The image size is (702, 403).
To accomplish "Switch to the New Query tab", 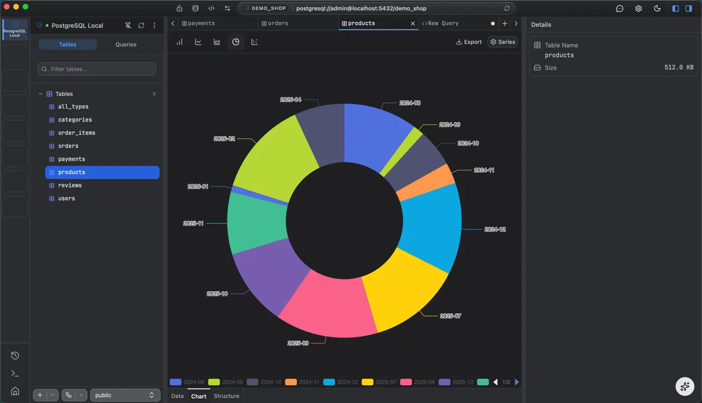I will (458, 23).
